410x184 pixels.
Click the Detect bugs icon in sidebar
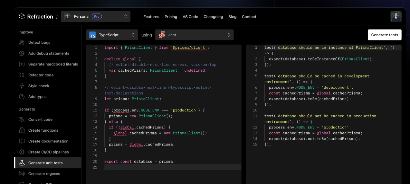[x=22, y=42]
